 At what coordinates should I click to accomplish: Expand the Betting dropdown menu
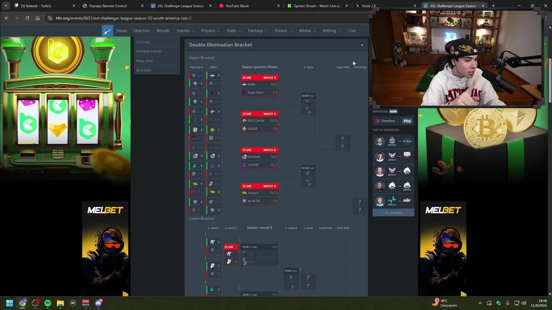click(x=332, y=31)
